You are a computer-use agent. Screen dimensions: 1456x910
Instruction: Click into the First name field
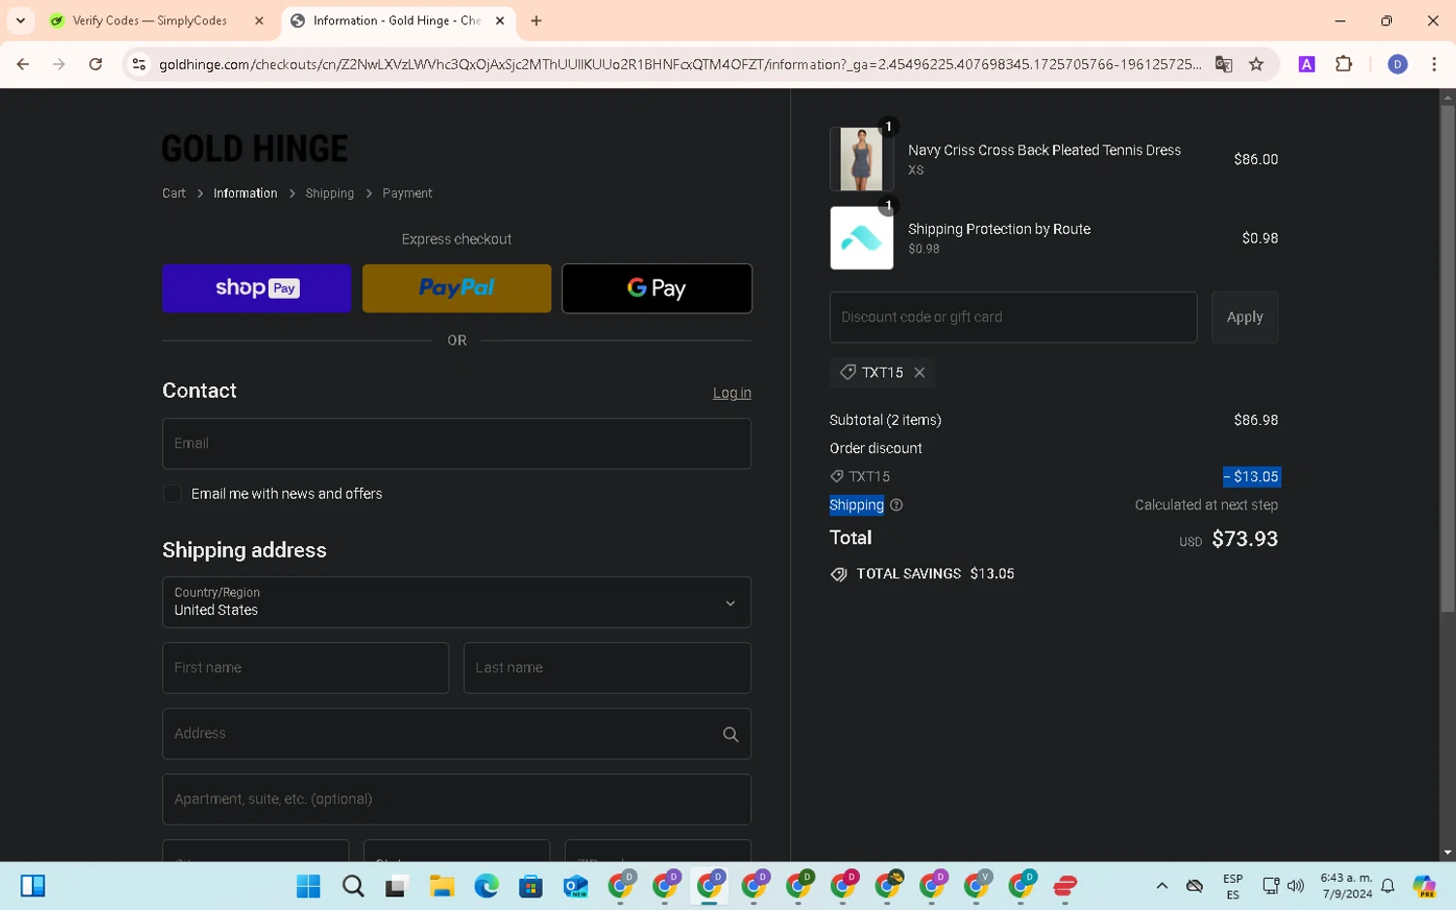pos(306,668)
